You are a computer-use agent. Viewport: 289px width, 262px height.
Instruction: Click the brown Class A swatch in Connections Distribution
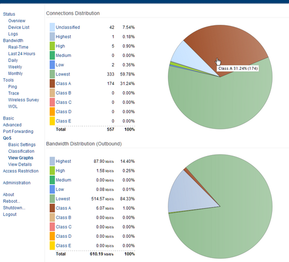52,83
